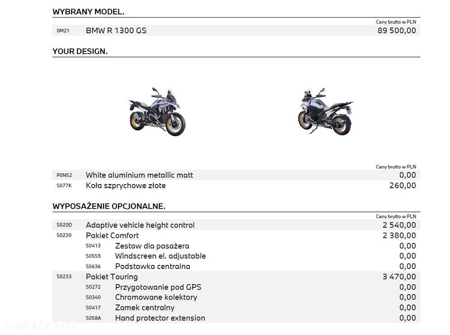Image resolution: width=450 pixels, height=335 pixels.
Task: Select the 'YOUR DESIGN.' heading
Action: coord(80,51)
